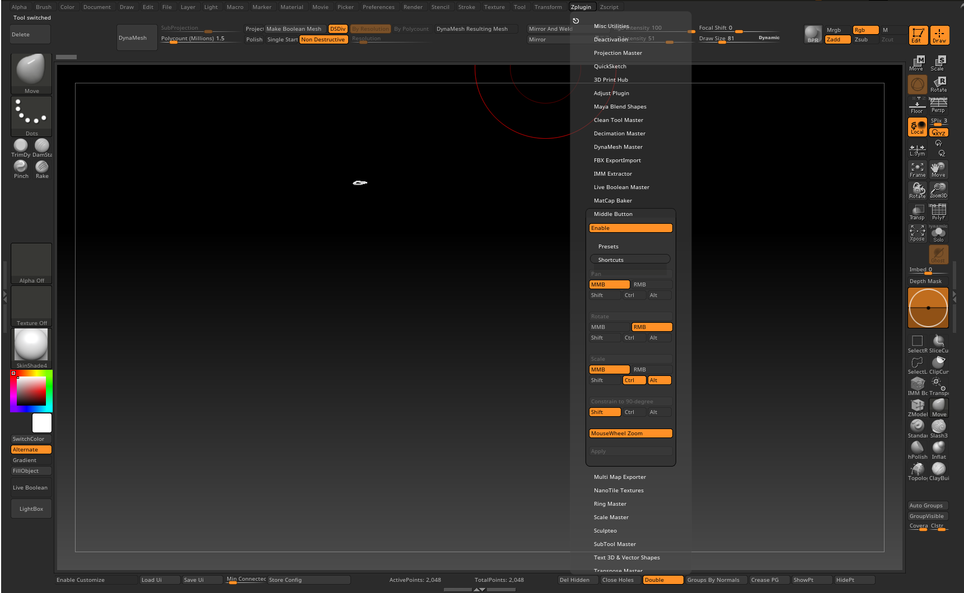Screen dimensions: 964x593
Task: Click the Xpose icon
Action: [918, 233]
